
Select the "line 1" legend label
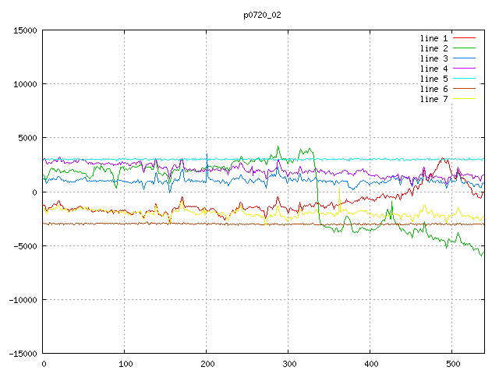[434, 38]
